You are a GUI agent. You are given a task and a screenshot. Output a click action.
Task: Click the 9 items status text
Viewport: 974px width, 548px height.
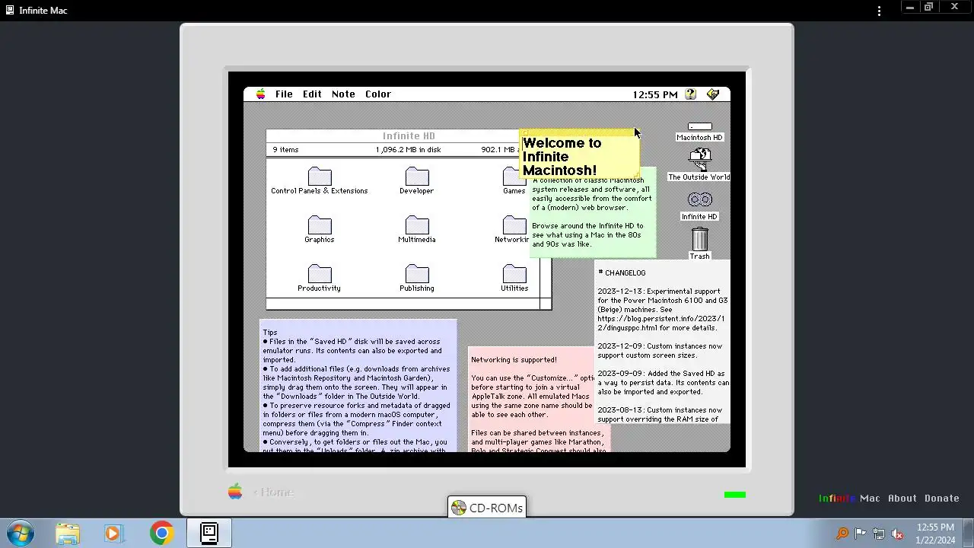tap(285, 150)
